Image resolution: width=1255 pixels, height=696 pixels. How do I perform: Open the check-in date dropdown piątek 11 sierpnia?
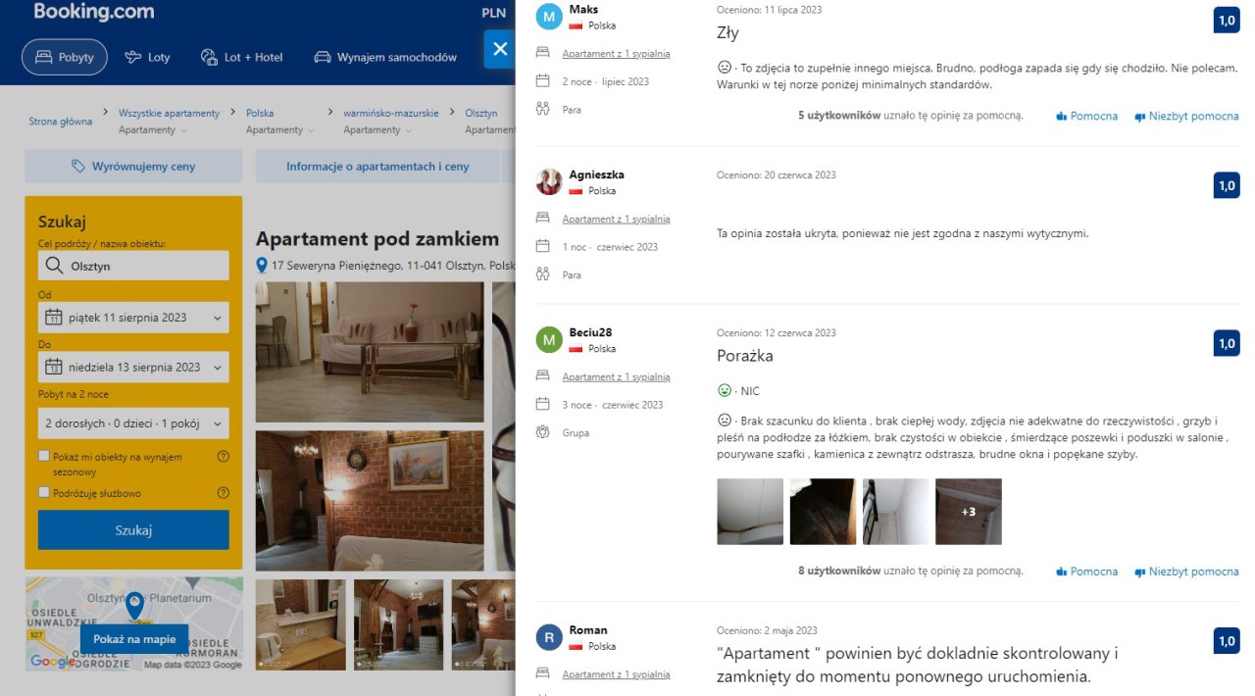pos(133,318)
